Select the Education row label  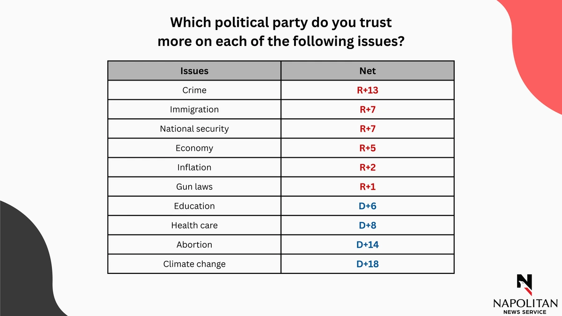194,206
